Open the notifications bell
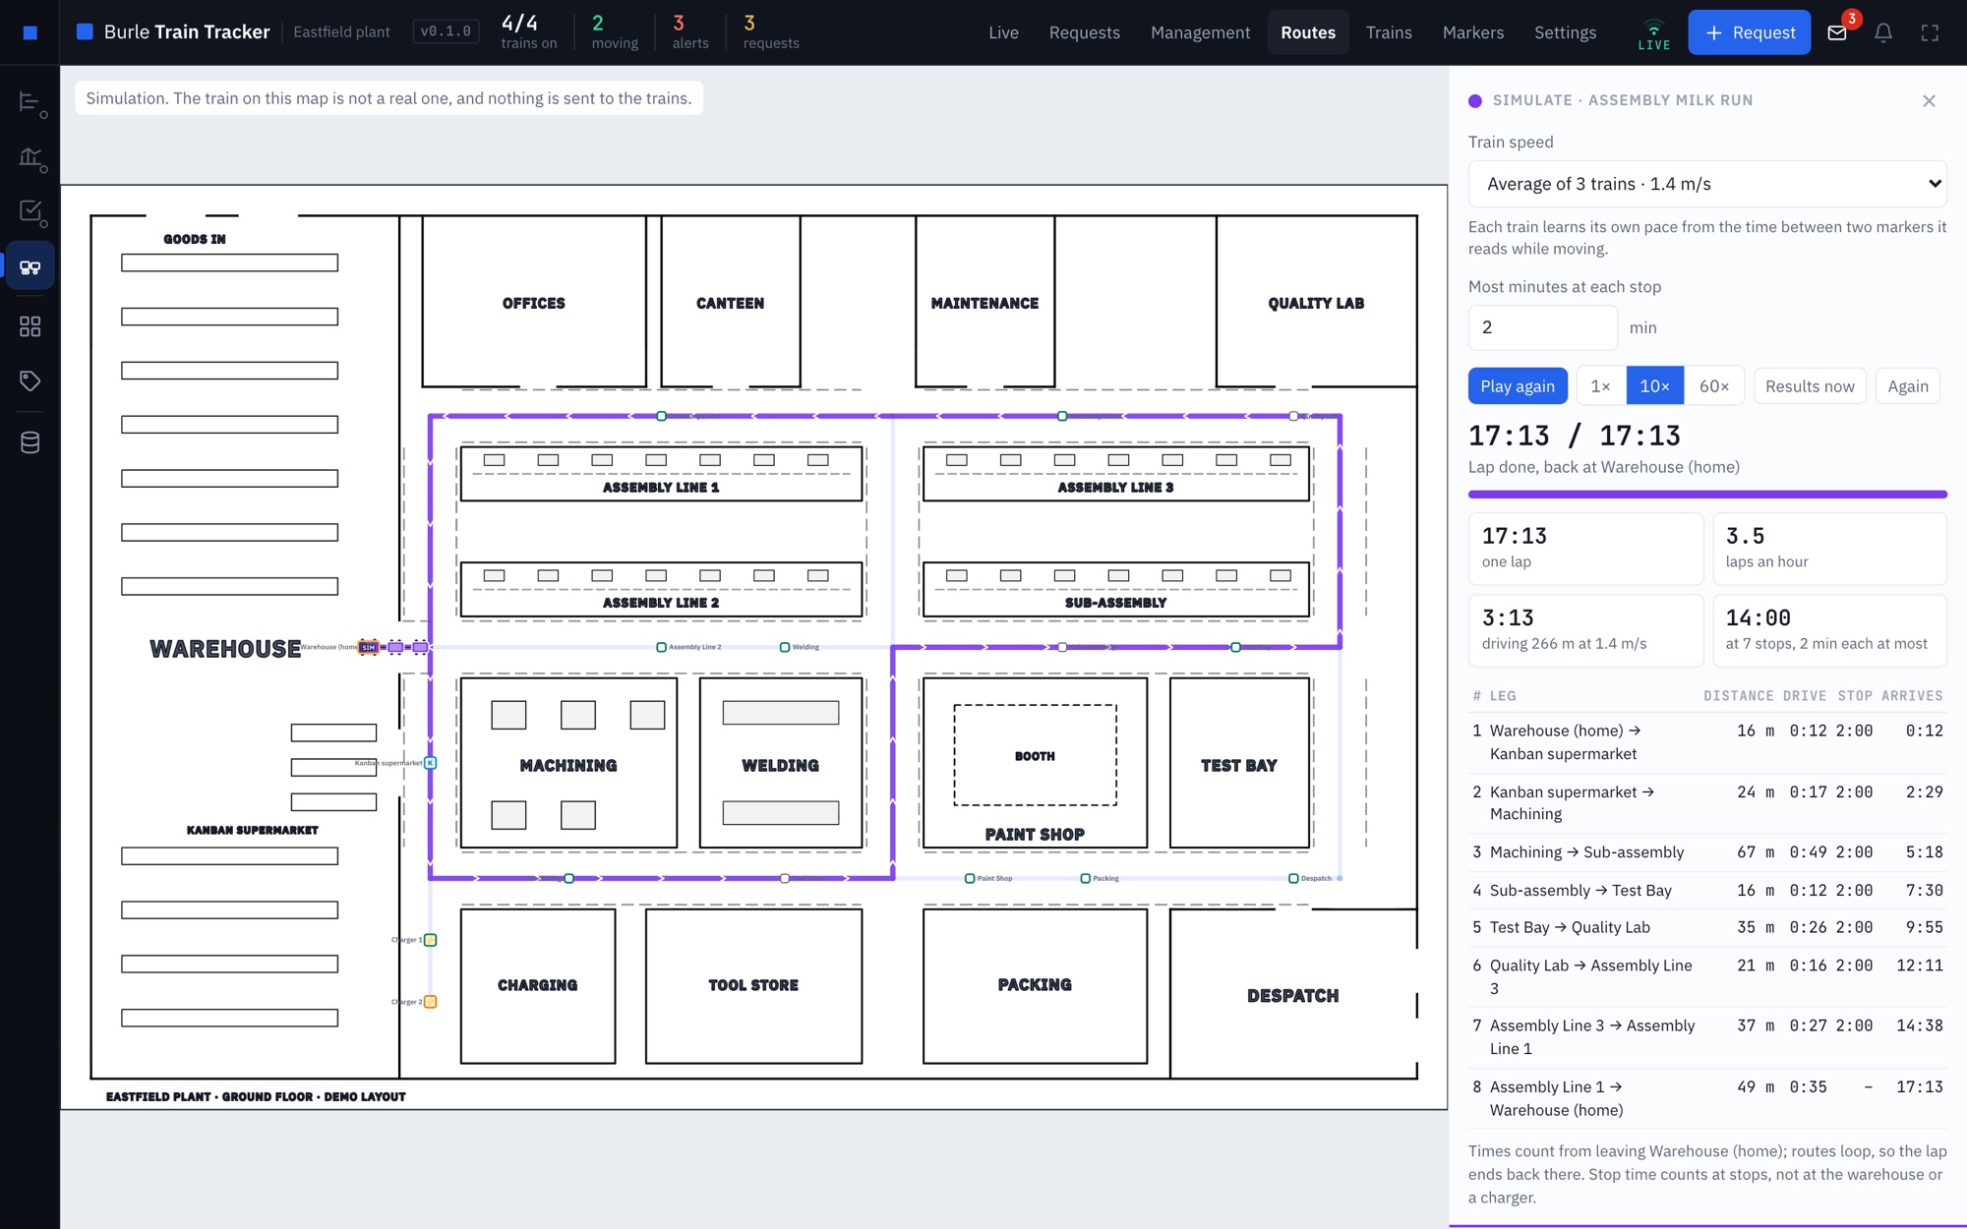Image resolution: width=1967 pixels, height=1229 pixels. click(x=1883, y=32)
